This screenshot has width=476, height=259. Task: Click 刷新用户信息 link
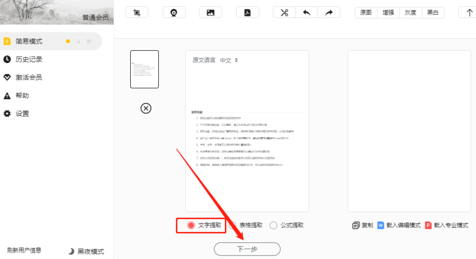tap(24, 250)
